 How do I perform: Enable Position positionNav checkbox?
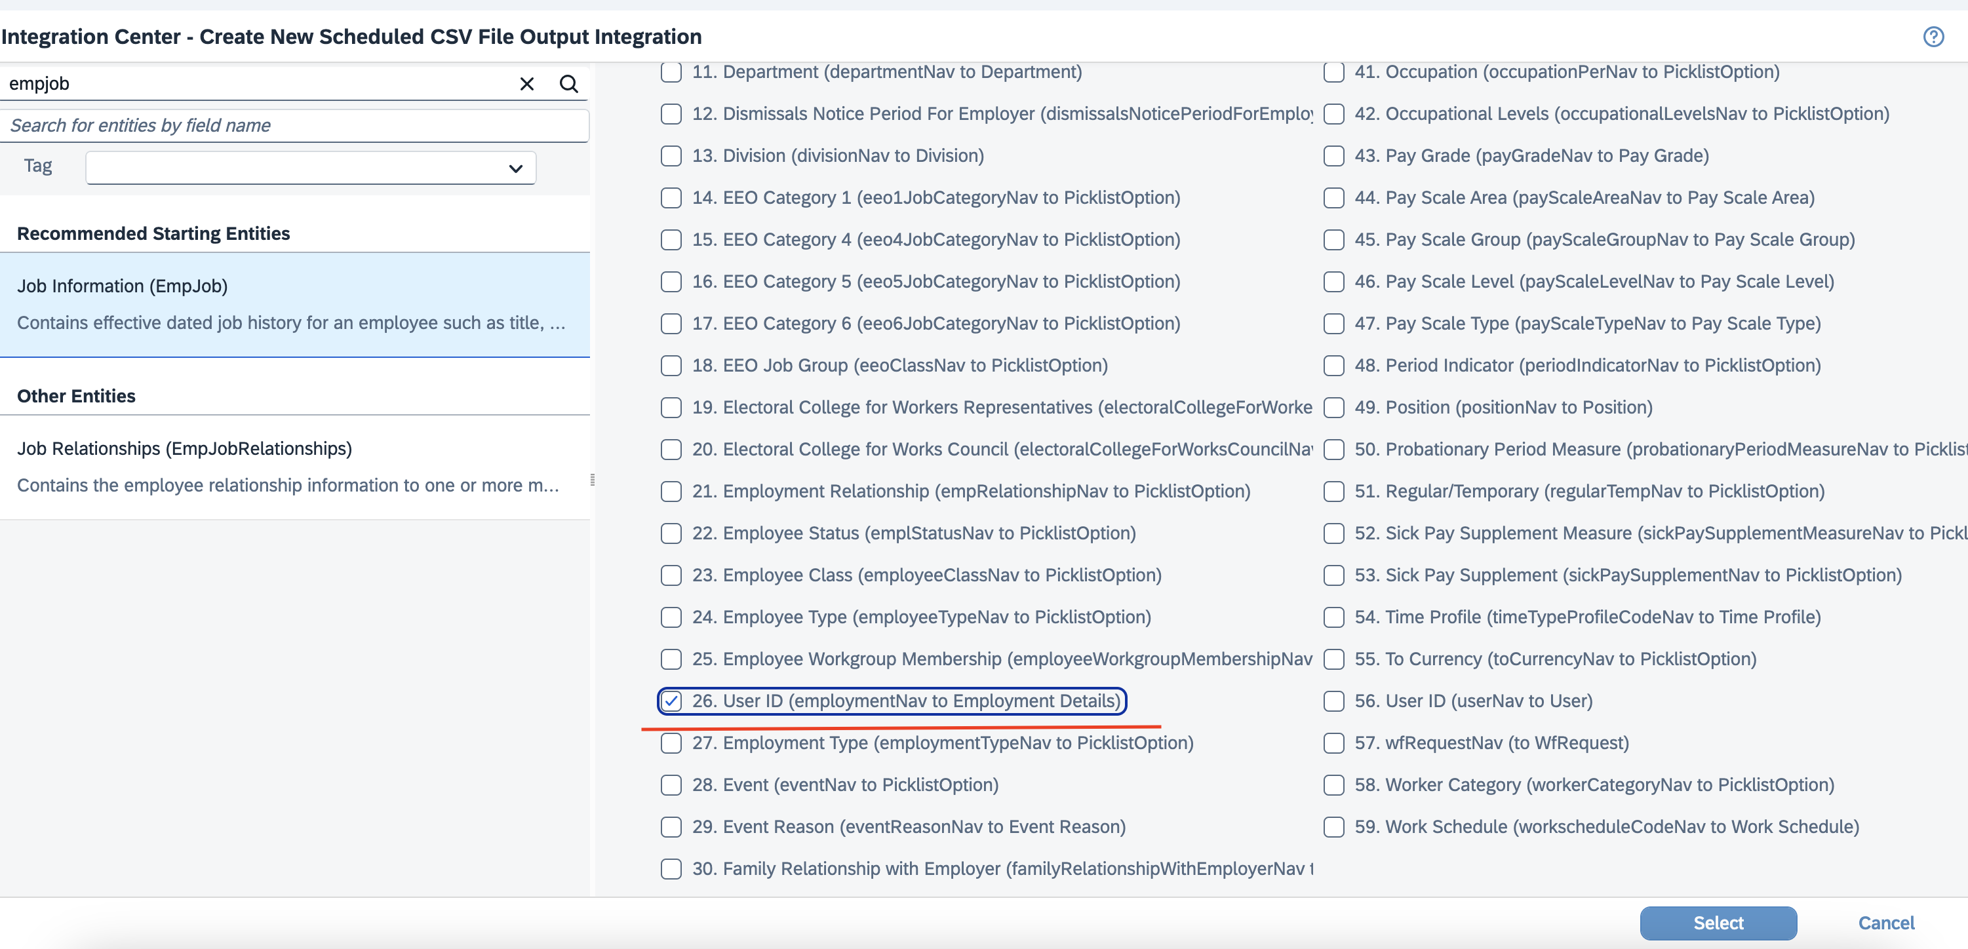coord(1333,408)
